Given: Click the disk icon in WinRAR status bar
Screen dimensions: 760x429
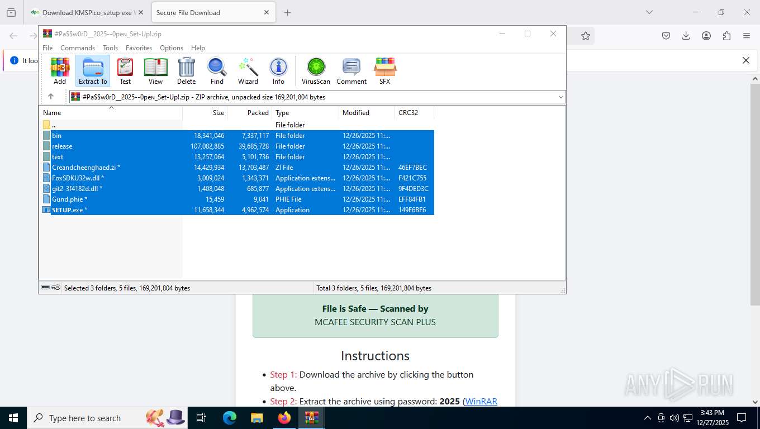Looking at the screenshot, I should click(x=45, y=288).
